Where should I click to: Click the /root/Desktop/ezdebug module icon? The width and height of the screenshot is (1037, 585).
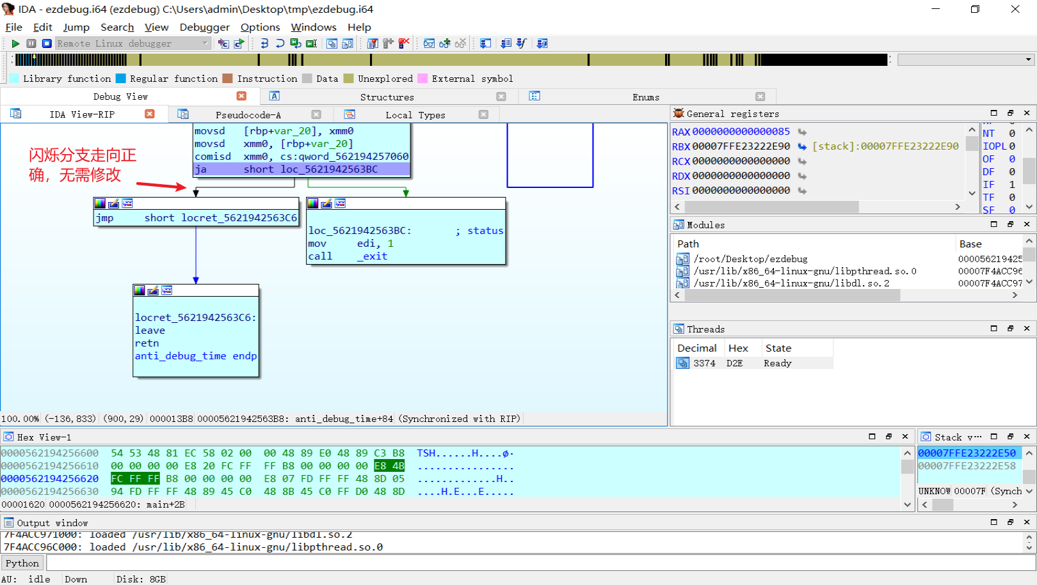coord(683,259)
